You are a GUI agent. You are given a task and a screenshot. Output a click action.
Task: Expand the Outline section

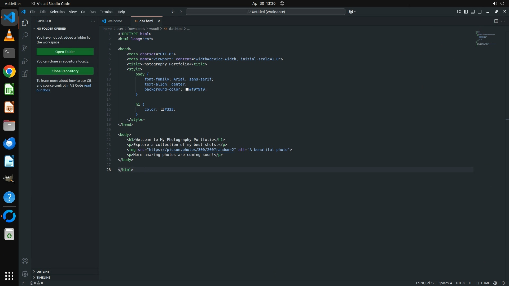point(43,272)
